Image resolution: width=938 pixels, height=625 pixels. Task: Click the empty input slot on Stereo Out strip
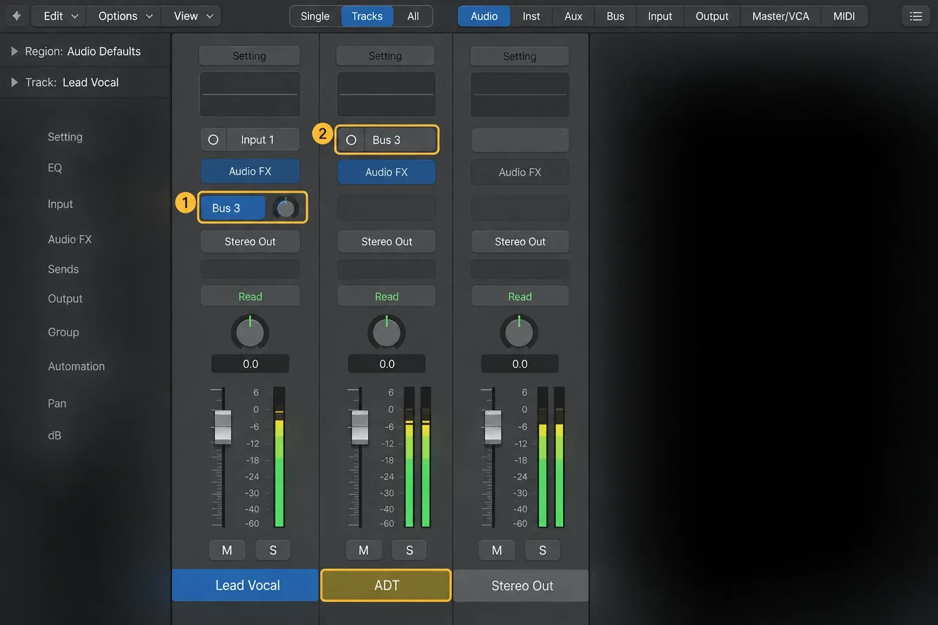point(520,140)
